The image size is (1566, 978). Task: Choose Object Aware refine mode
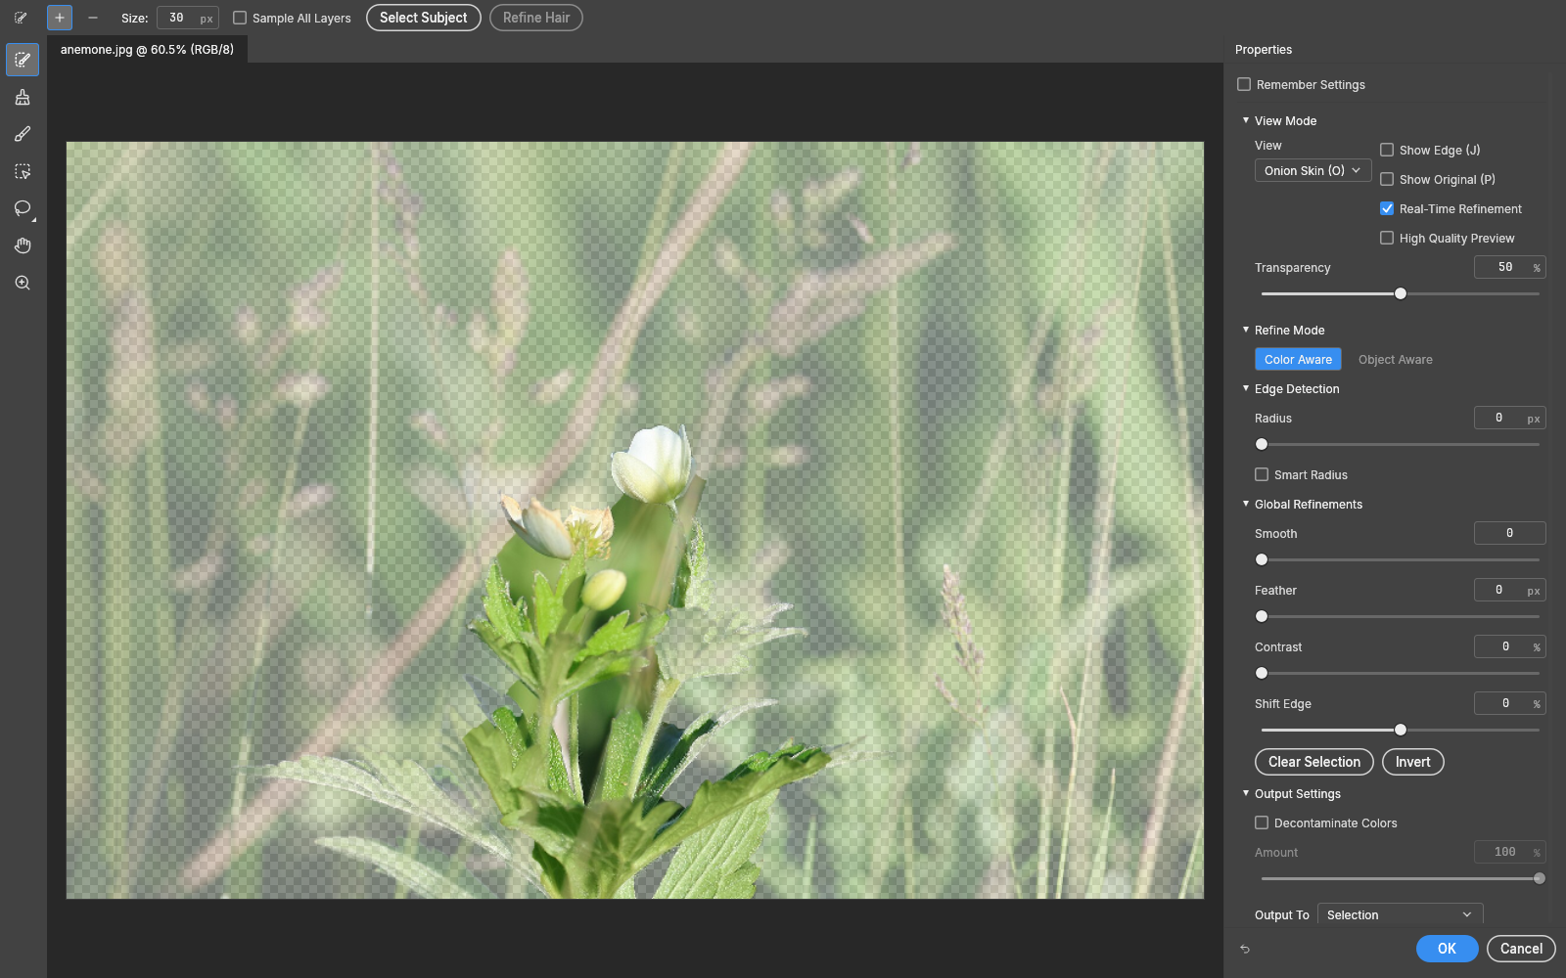(1395, 359)
